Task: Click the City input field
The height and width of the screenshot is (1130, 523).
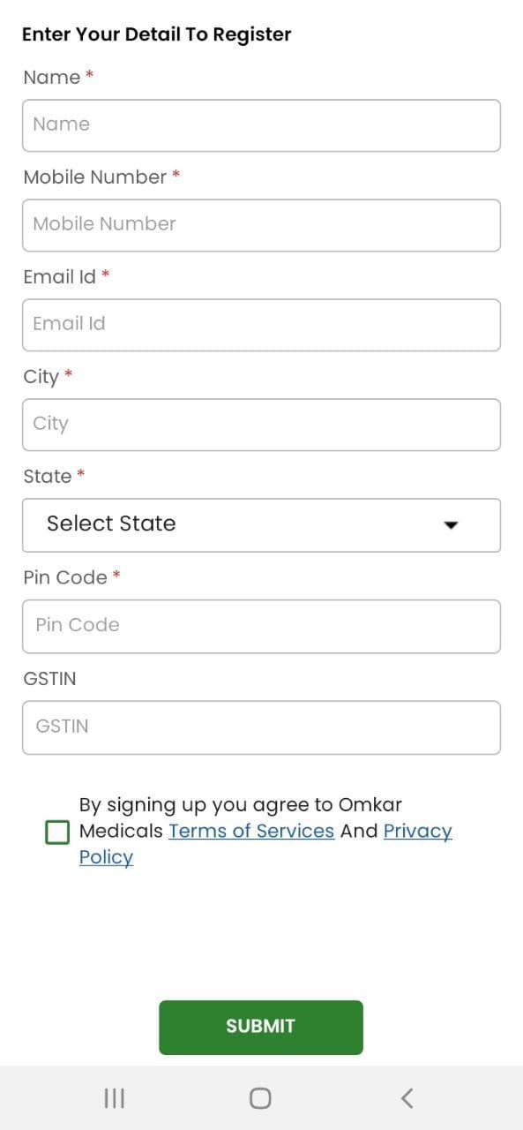Action: tap(261, 424)
